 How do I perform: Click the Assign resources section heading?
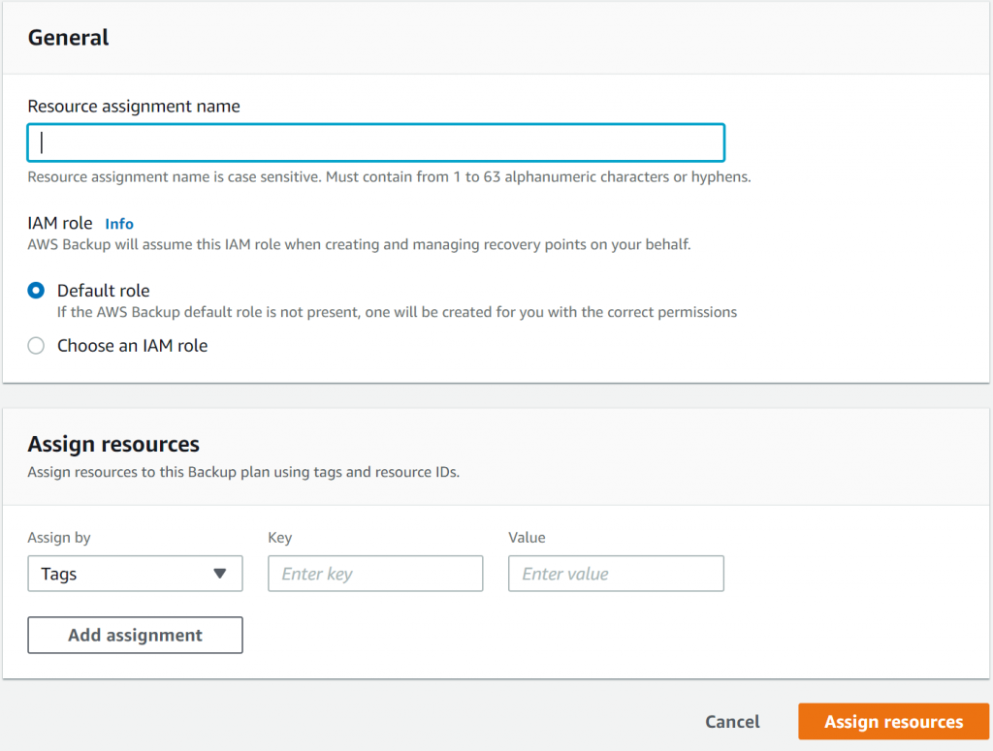(x=113, y=444)
